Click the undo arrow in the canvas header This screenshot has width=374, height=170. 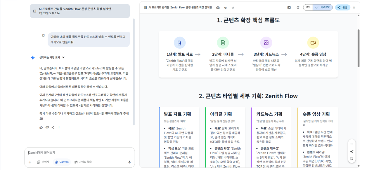(225, 8)
